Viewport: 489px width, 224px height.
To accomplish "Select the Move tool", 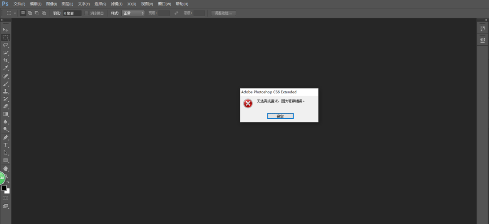I will [6, 30].
